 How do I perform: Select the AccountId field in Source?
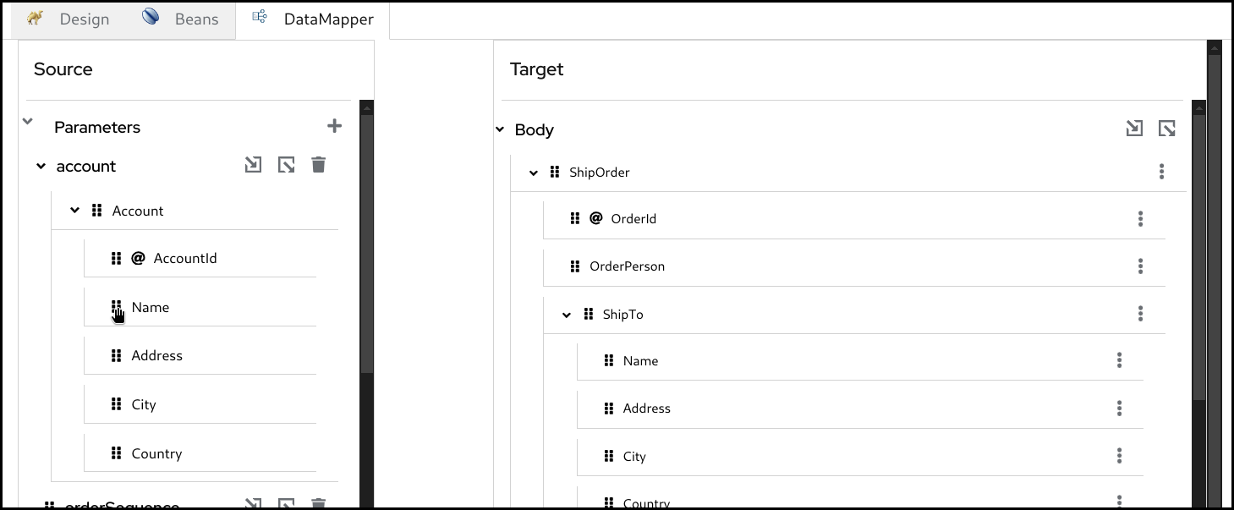pyautogui.click(x=184, y=259)
